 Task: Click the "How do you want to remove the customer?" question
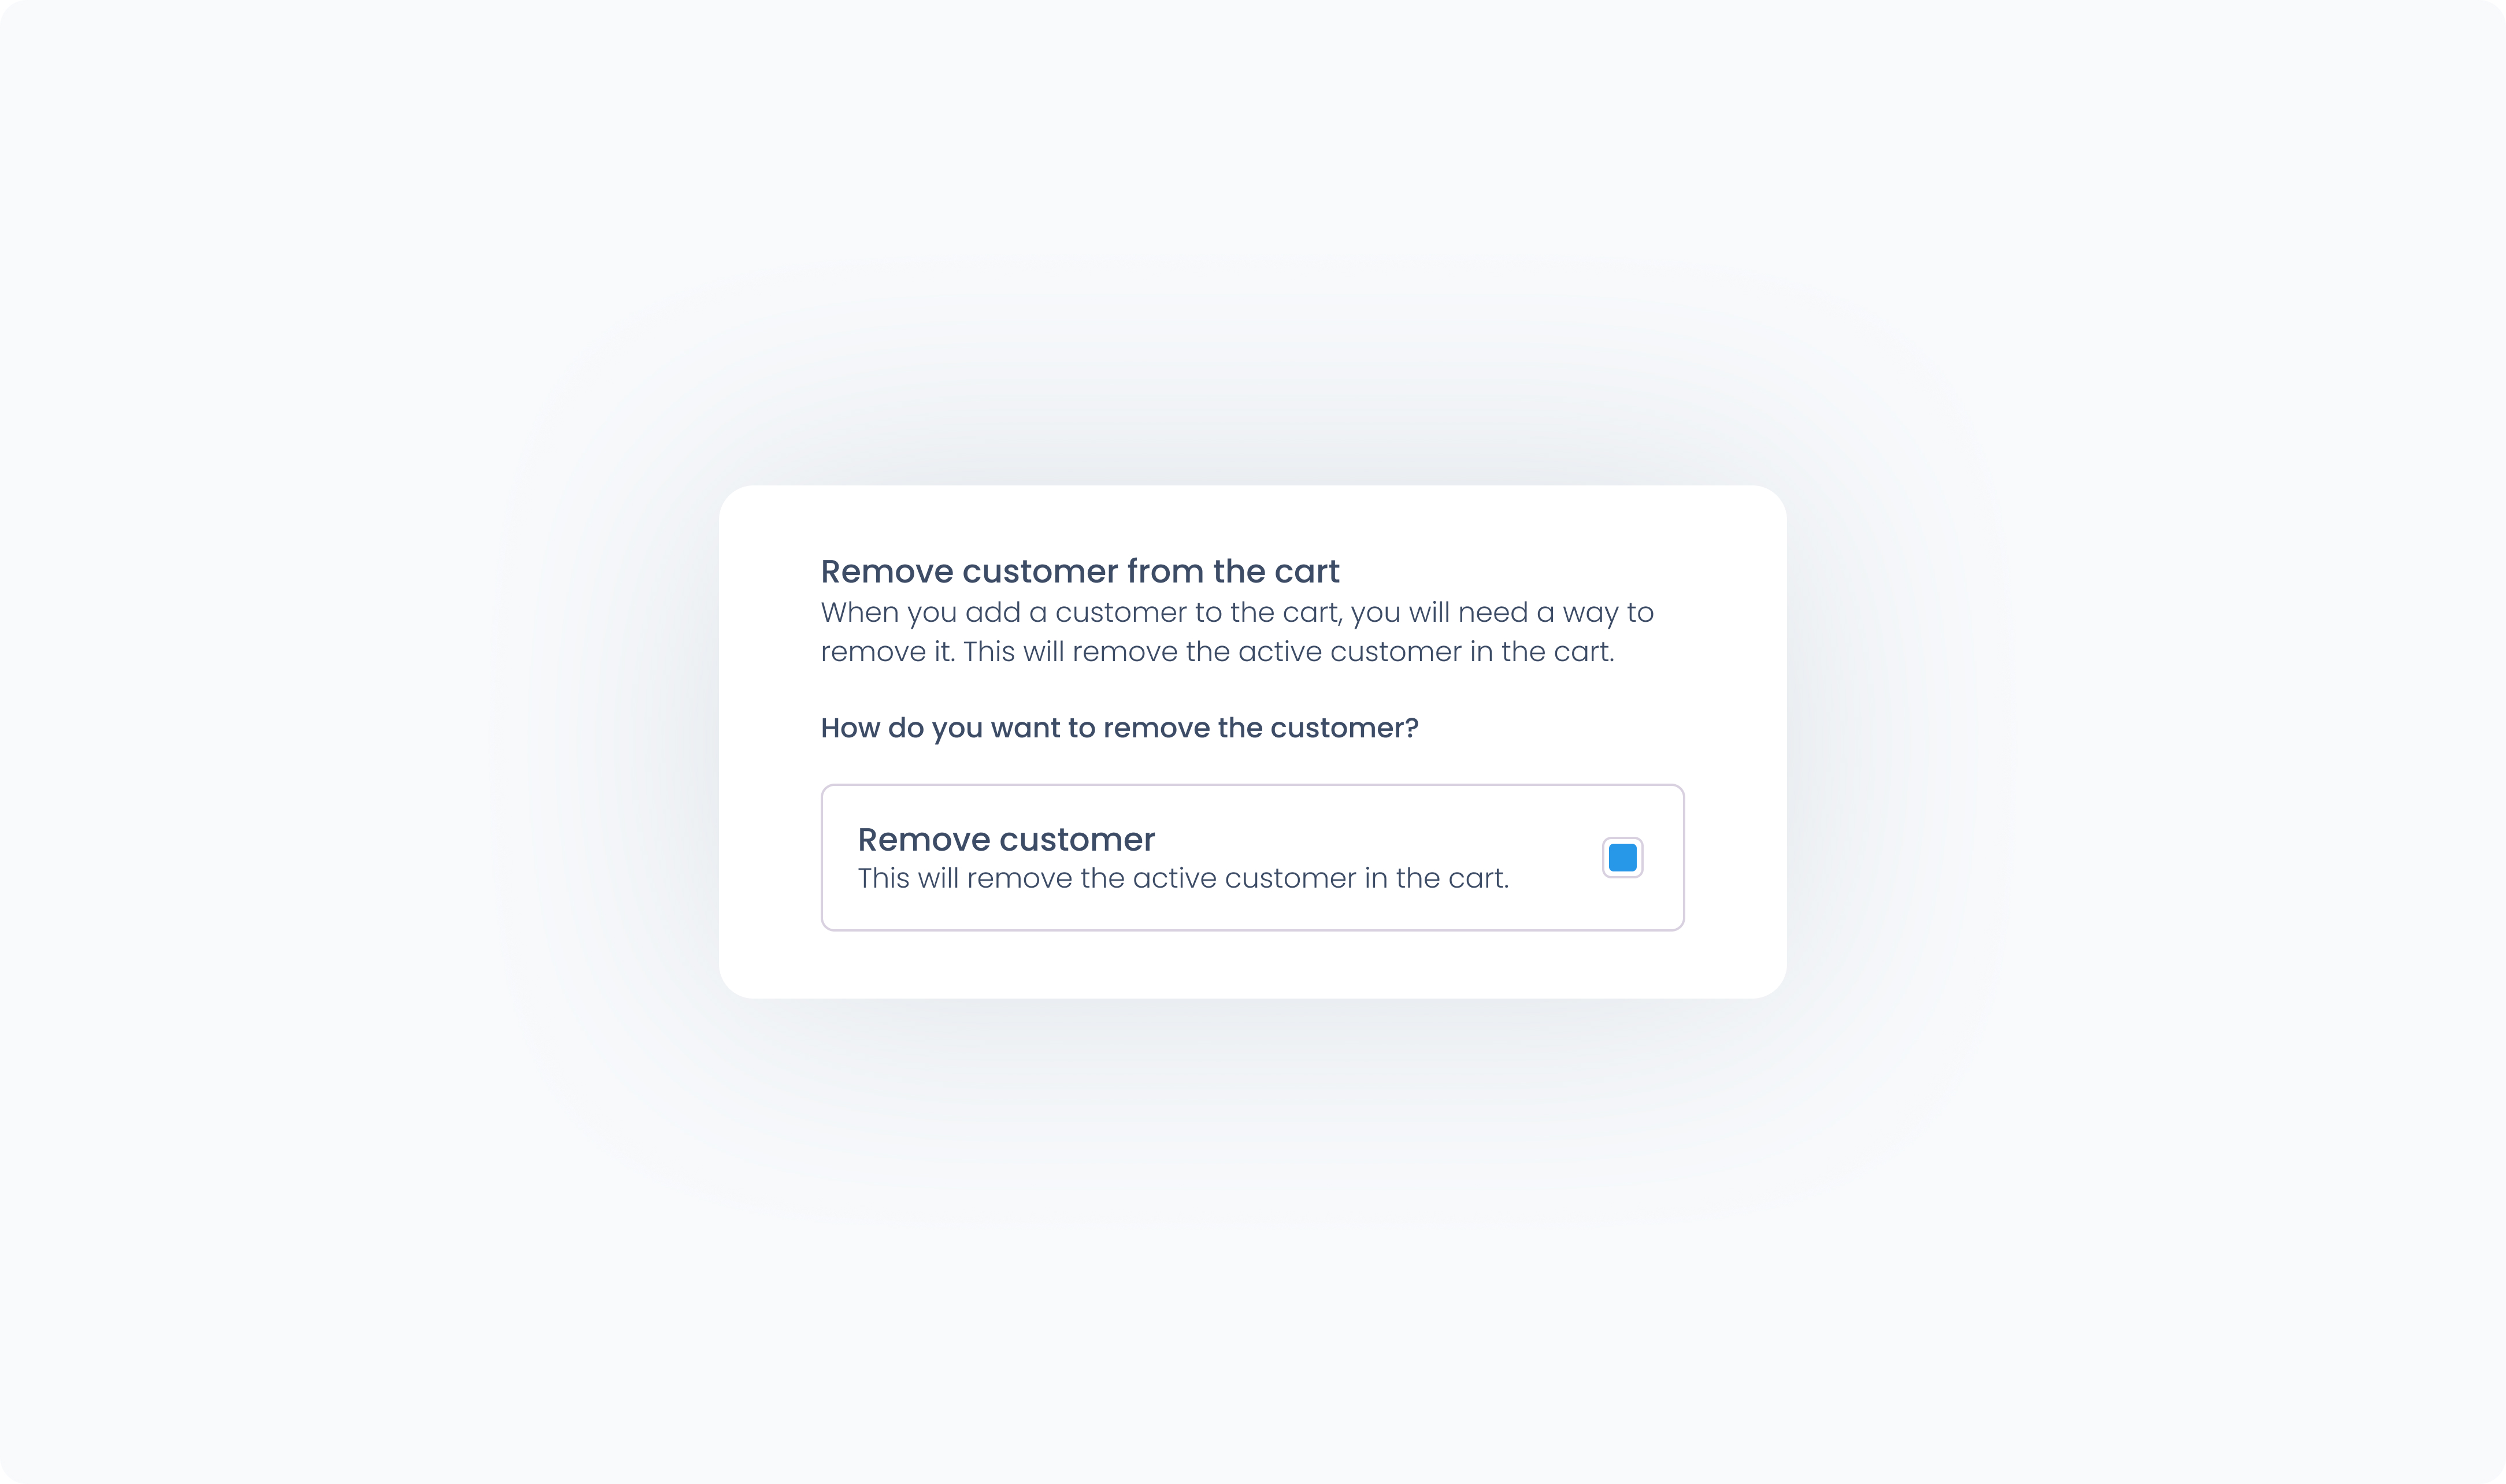[x=1119, y=728]
